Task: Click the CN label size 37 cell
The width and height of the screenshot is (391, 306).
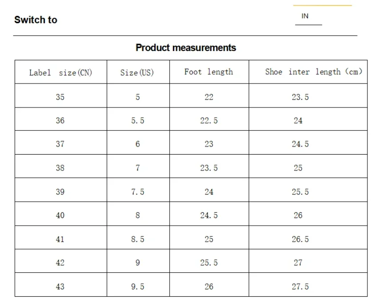Action: coord(60,144)
